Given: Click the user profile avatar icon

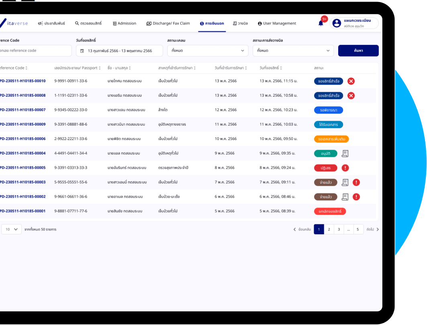Looking at the screenshot, I should tap(337, 23).
